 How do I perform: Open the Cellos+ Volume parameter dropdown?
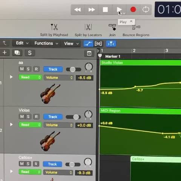pos(58,172)
